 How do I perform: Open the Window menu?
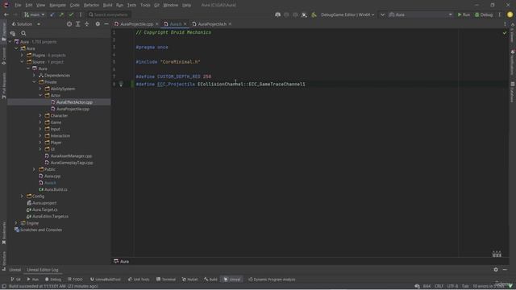(x=170, y=6)
